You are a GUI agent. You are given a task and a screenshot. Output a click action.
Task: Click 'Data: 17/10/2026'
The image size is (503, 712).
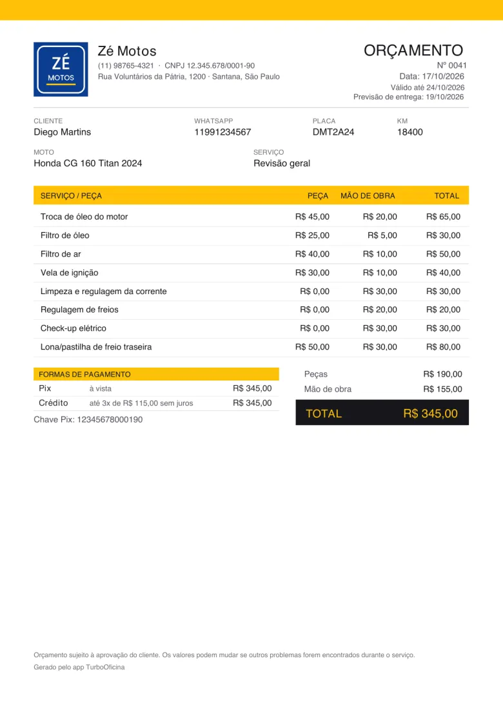click(431, 76)
